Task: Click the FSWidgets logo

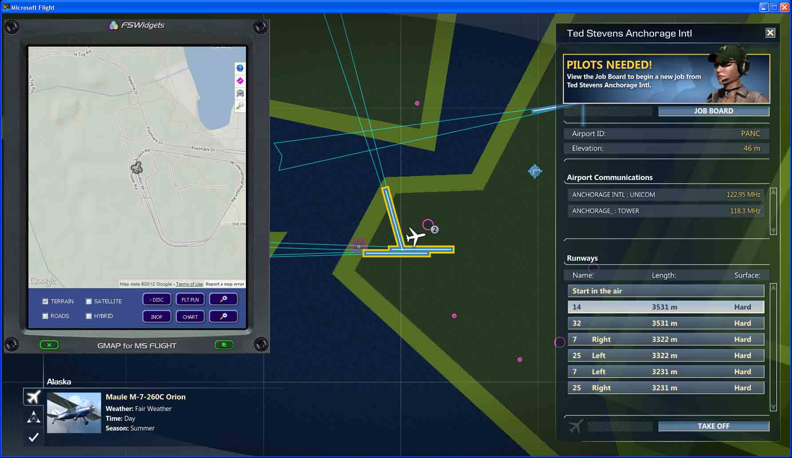Action: pyautogui.click(x=137, y=25)
